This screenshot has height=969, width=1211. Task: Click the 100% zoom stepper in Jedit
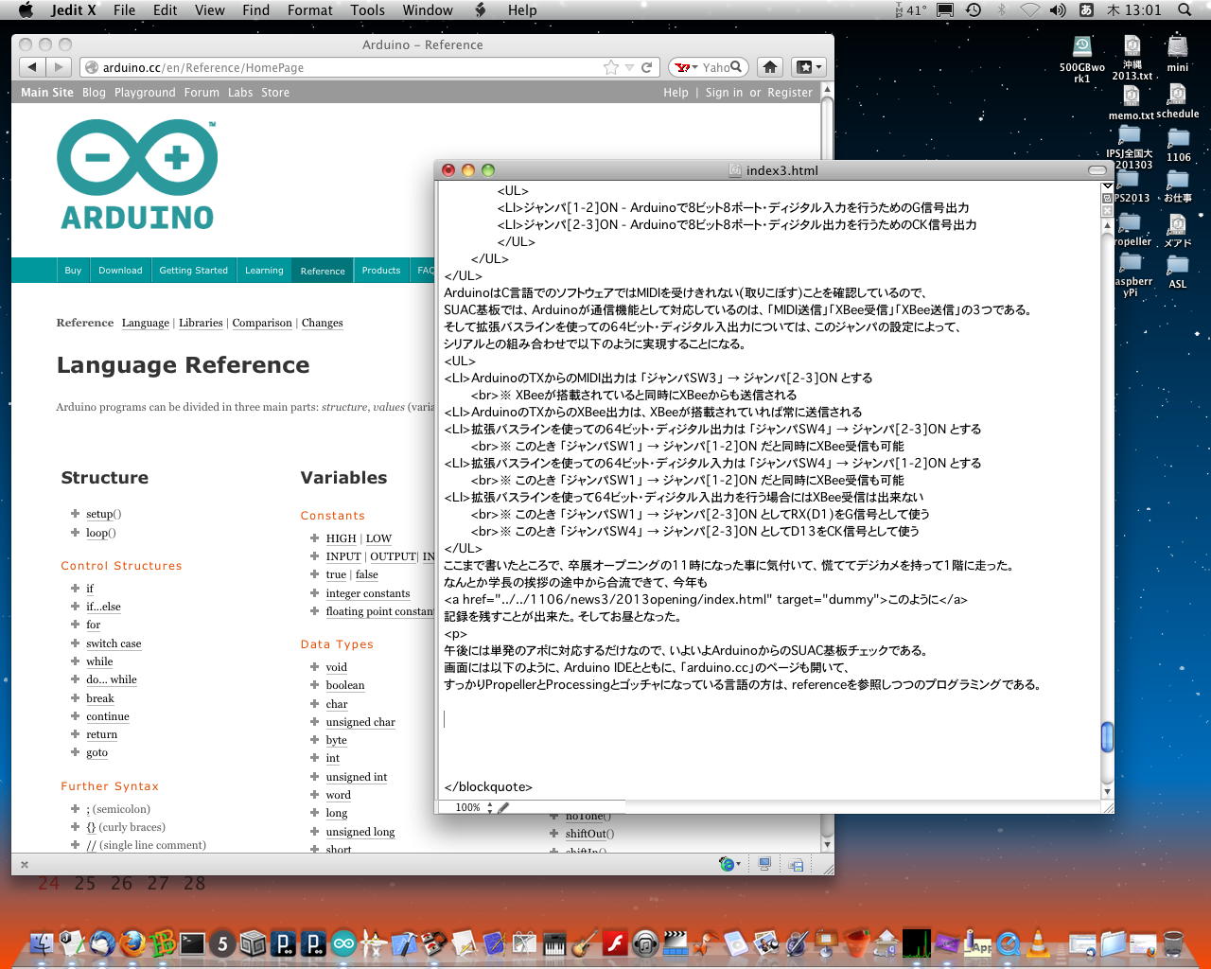point(489,807)
